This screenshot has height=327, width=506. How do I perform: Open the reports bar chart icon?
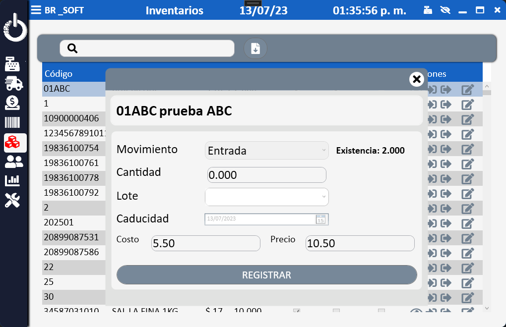pos(13,181)
